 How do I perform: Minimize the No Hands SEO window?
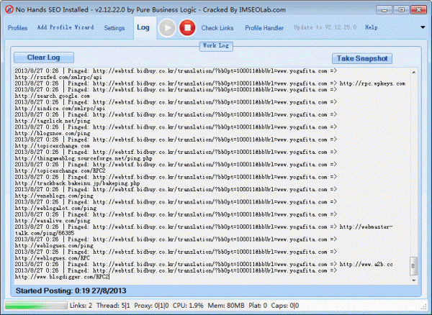coord(384,10)
